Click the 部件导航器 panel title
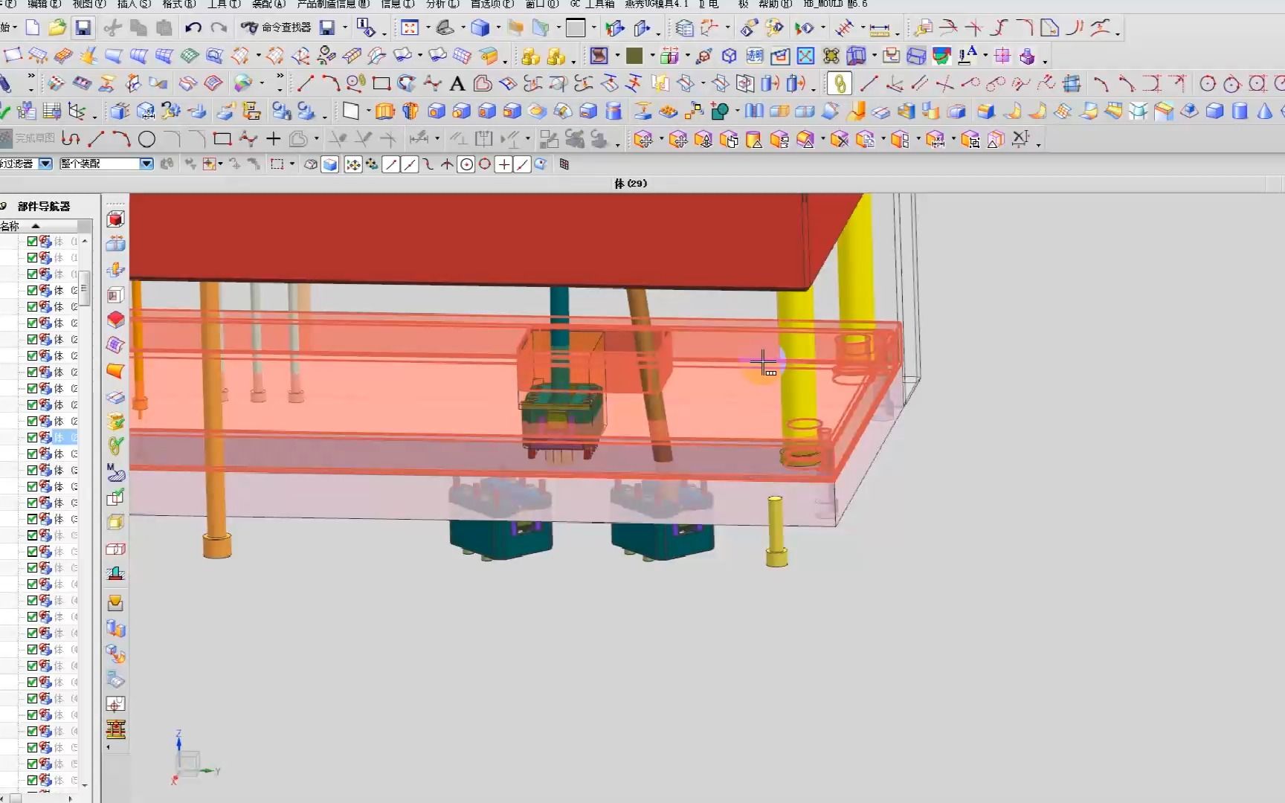 point(44,206)
